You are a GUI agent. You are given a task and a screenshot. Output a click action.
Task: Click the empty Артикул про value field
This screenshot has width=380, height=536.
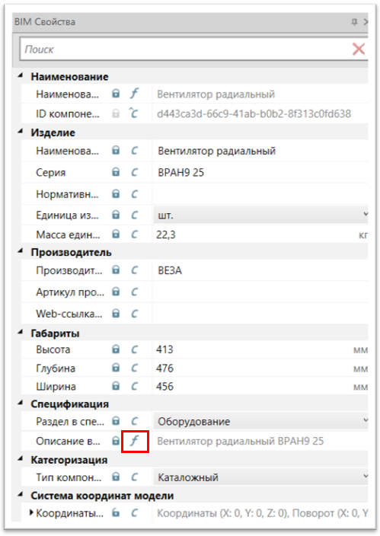click(x=260, y=292)
